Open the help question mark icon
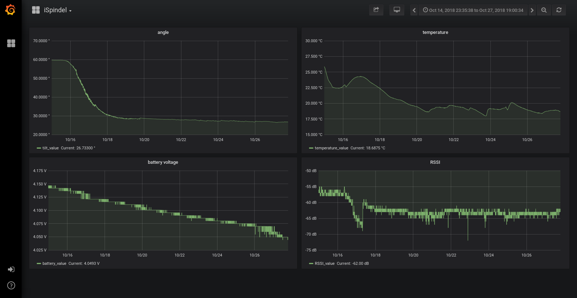 (11, 286)
